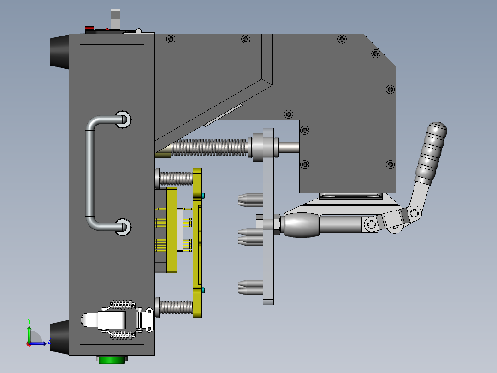
Task: Select the thick yellow connector block
Action: (172, 230)
